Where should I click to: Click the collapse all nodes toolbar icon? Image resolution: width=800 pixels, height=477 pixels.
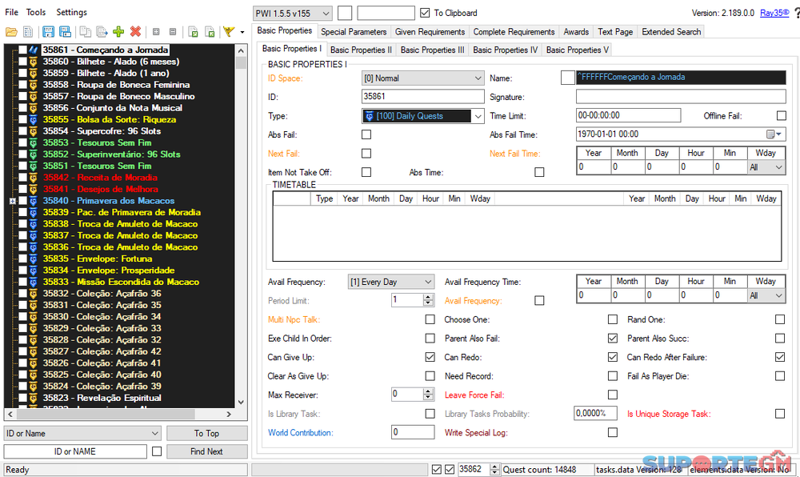click(x=173, y=32)
